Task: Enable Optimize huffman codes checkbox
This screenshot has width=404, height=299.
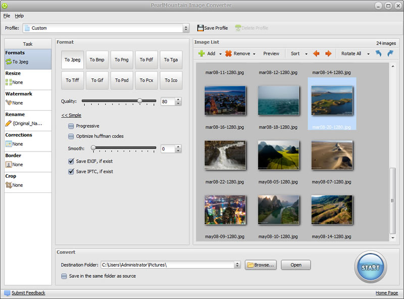Action: click(71, 136)
